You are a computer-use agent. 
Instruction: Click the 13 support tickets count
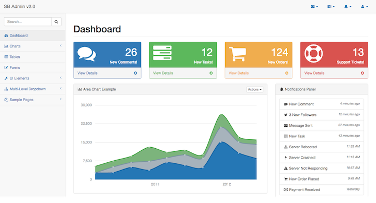click(x=358, y=52)
